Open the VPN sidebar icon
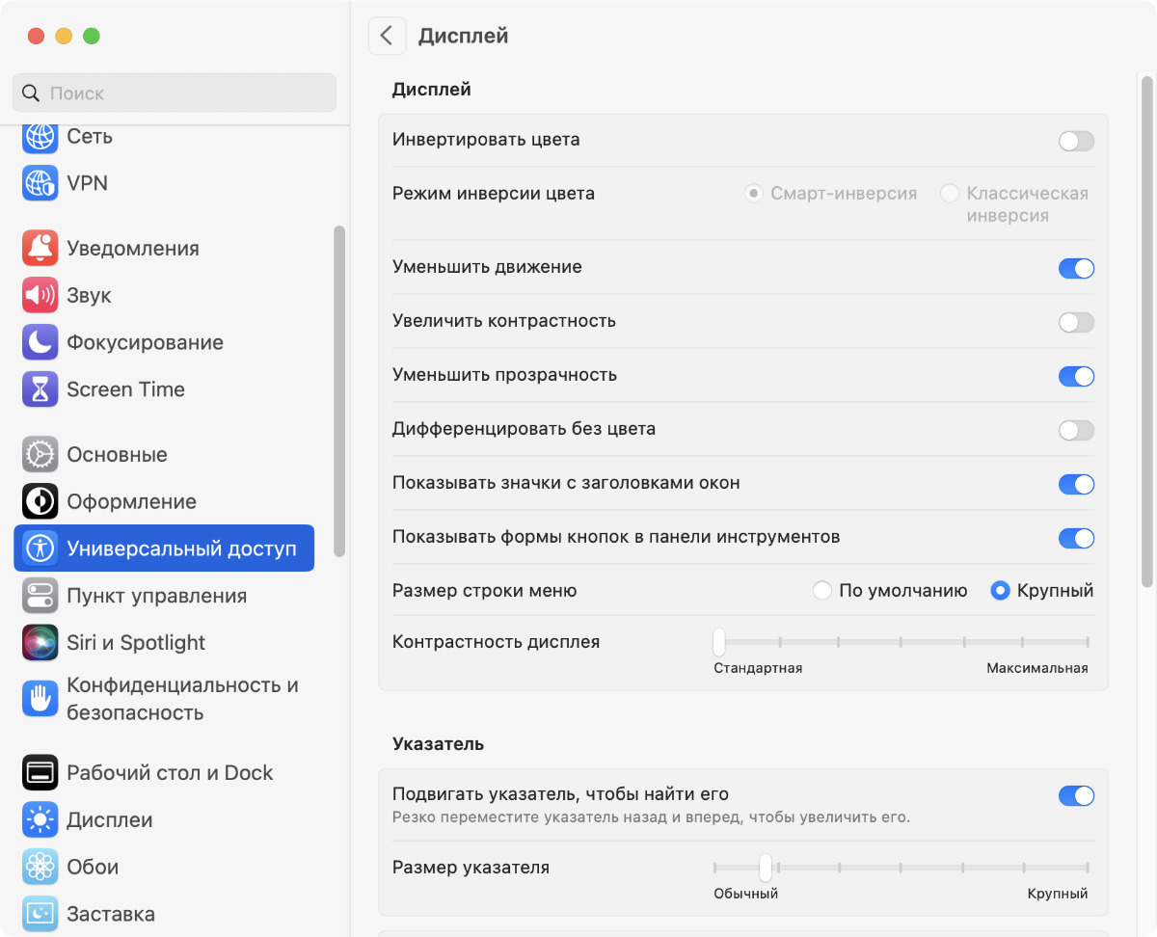1157x937 pixels. 40,182
